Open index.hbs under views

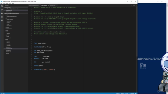tap(9, 46)
